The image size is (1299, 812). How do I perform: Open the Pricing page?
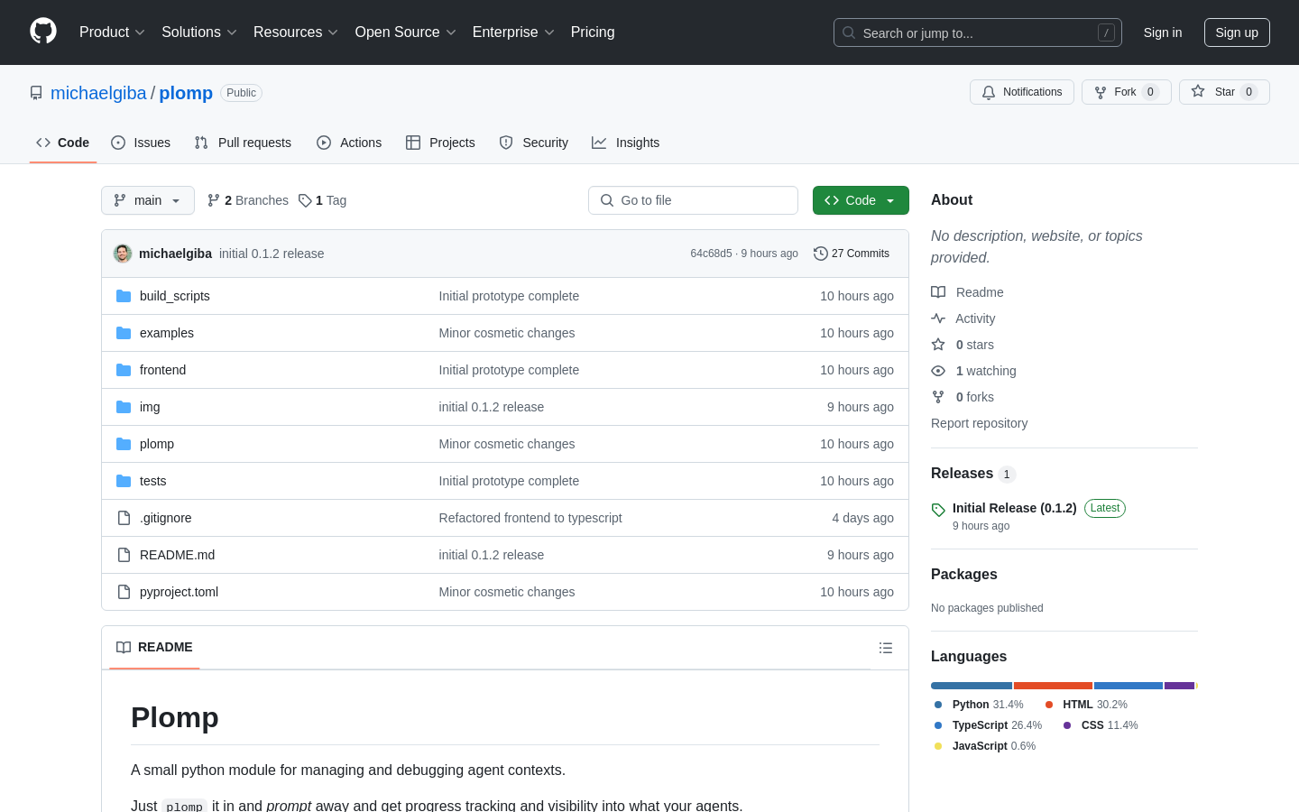(x=593, y=32)
